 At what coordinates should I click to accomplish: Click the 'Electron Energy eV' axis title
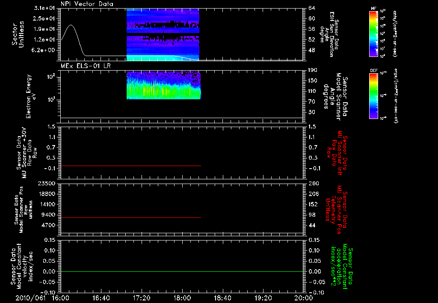pyautogui.click(x=31, y=96)
